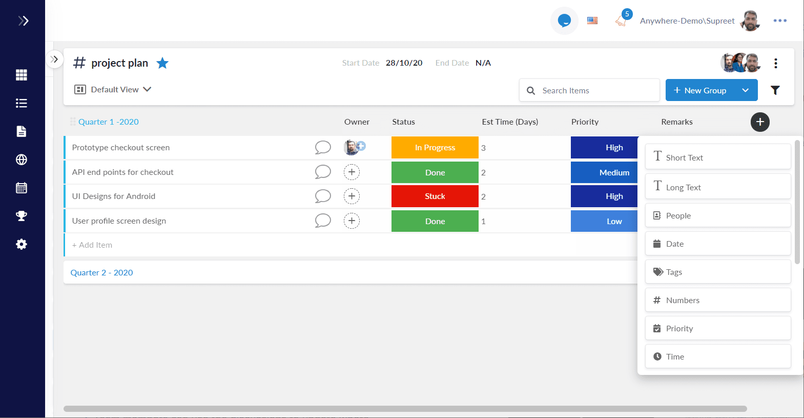The height and width of the screenshot is (418, 804).
Task: Expand the left sidebar with double chevron
Action: pyautogui.click(x=24, y=21)
